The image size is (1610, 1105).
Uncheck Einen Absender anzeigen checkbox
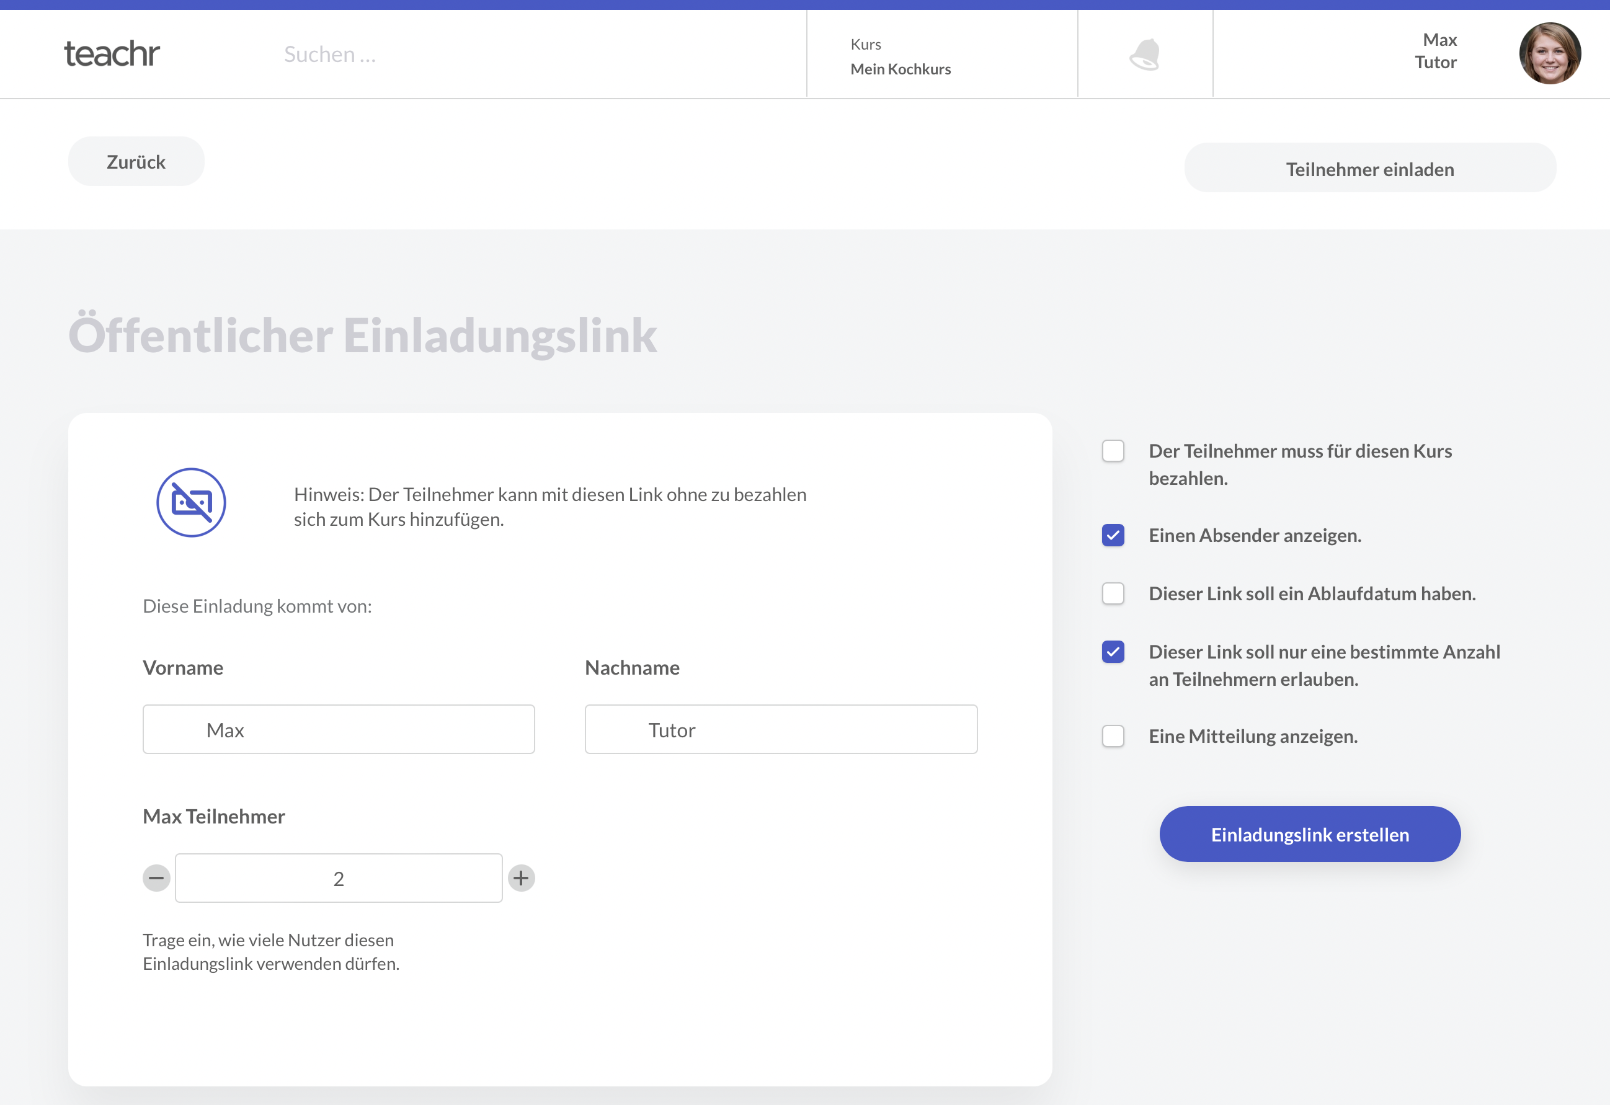tap(1113, 536)
